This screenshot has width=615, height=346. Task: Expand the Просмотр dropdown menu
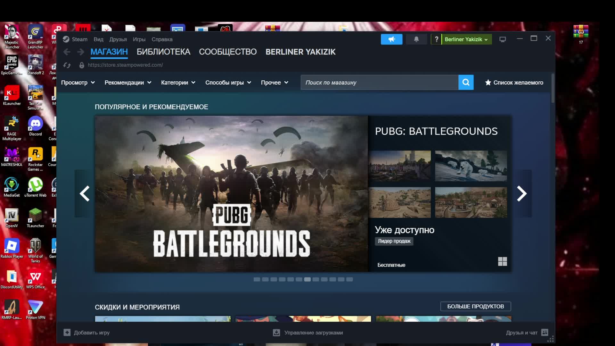78,82
